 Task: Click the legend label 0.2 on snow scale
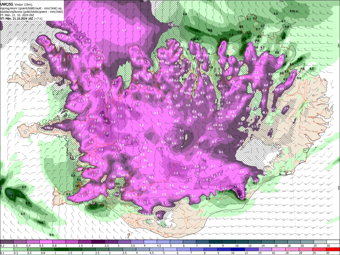[2, 246]
